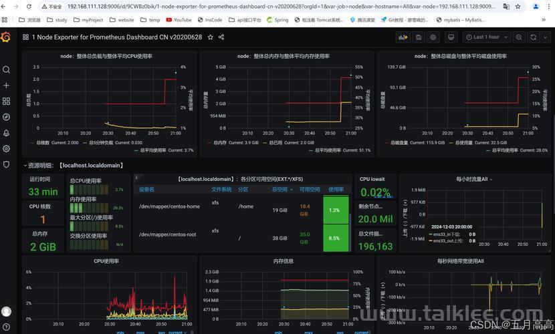The image size is (555, 334).
Task: Go back in the browser
Action: click(3, 7)
